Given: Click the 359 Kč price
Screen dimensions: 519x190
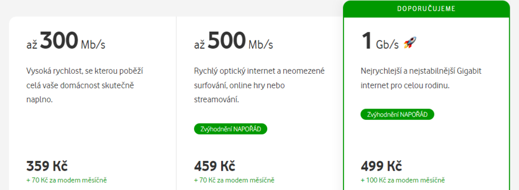Looking at the screenshot, I should [47, 166].
